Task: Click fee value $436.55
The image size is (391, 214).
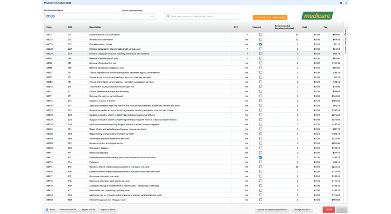Action: [x=336, y=143]
